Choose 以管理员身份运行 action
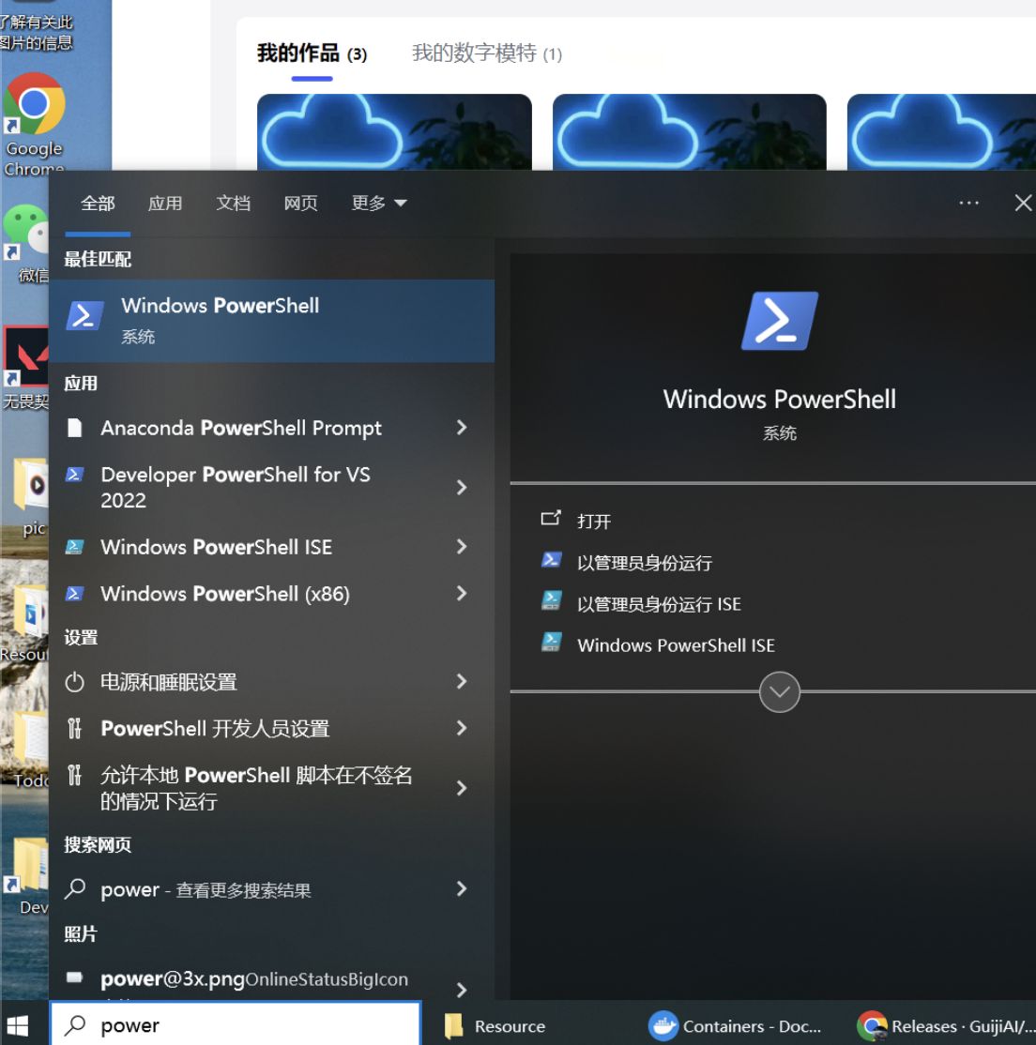Viewport: 1036px width, 1045px height. pyautogui.click(x=645, y=563)
